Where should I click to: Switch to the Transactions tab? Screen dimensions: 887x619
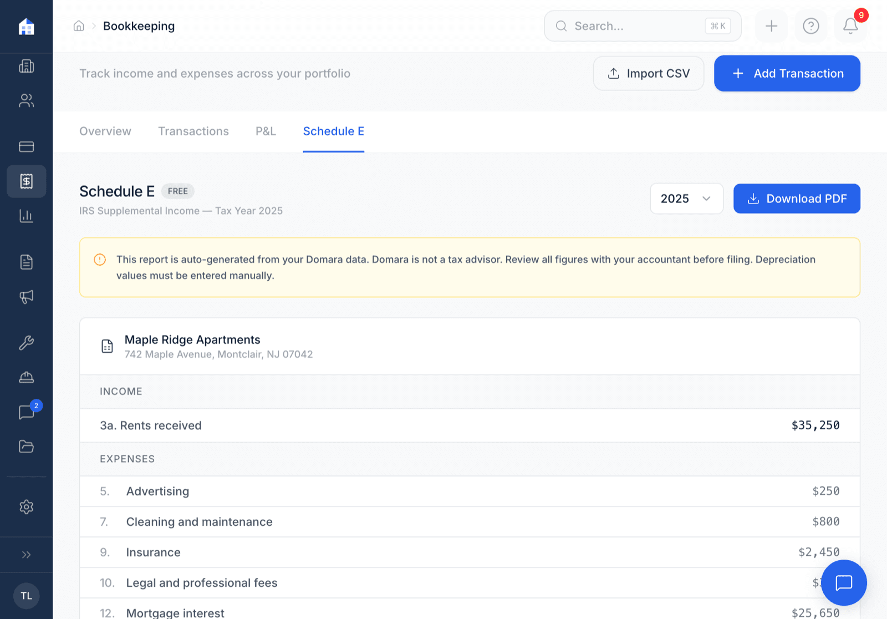(x=193, y=131)
